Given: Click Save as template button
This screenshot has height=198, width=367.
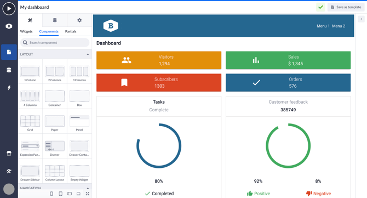Looking at the screenshot, I should point(346,7).
